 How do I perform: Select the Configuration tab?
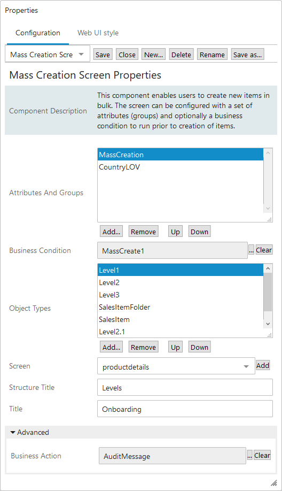pyautogui.click(x=38, y=33)
